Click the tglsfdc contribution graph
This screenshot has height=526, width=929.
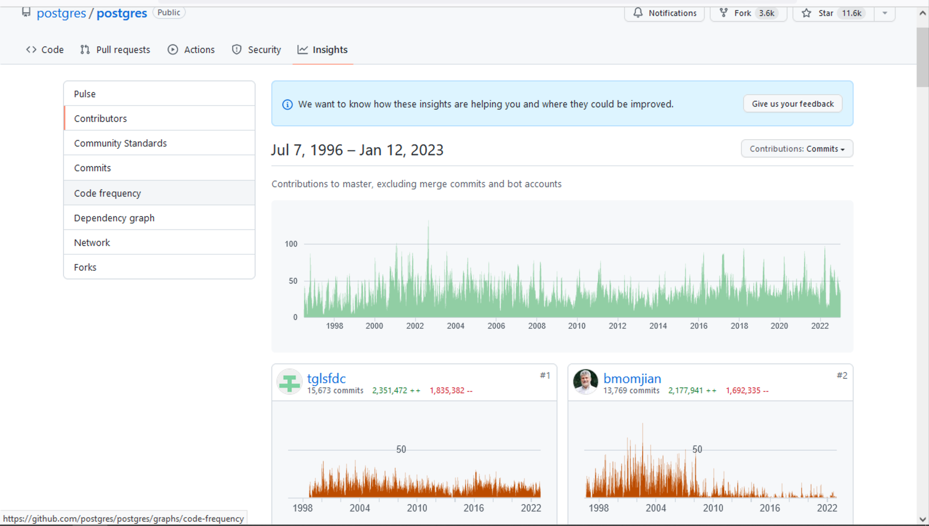[414, 463]
